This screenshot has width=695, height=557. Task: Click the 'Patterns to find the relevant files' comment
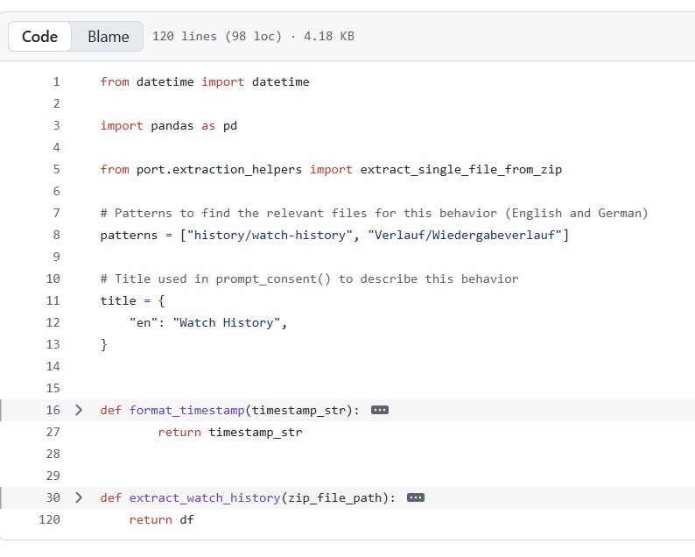pyautogui.click(x=374, y=214)
